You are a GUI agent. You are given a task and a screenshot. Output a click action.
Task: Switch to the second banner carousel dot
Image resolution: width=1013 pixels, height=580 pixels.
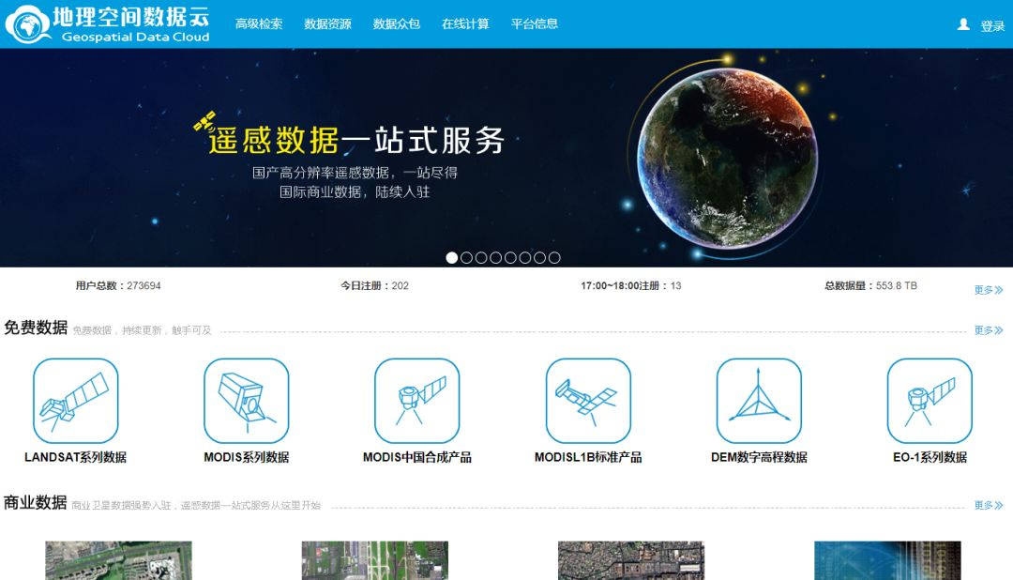pos(466,257)
